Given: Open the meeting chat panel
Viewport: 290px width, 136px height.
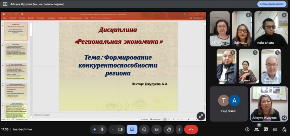Looking at the screenshot, I should tap(266, 129).
